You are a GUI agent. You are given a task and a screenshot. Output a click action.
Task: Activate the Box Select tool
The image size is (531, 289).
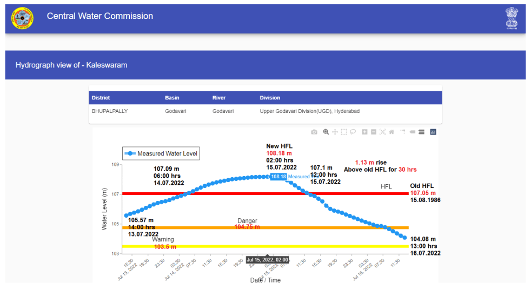344,132
